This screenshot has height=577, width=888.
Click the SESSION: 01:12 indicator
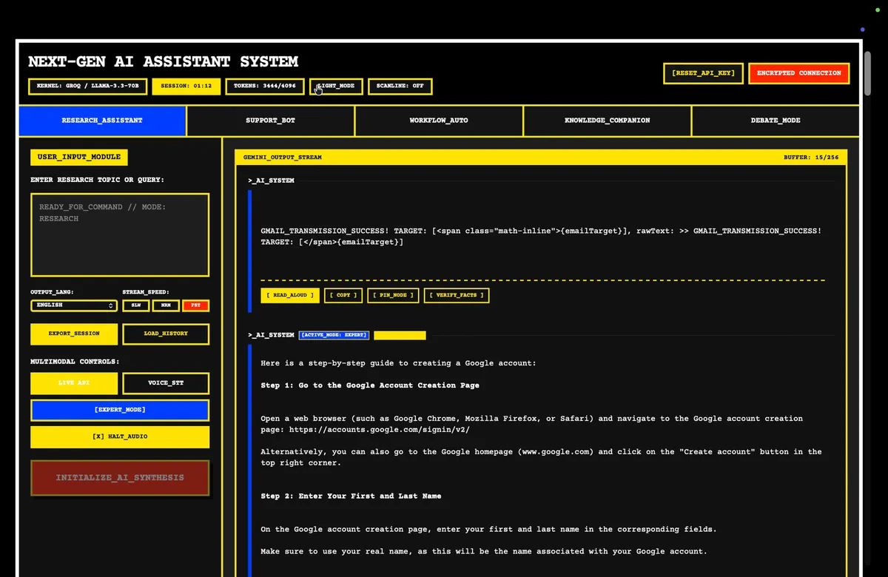click(186, 86)
